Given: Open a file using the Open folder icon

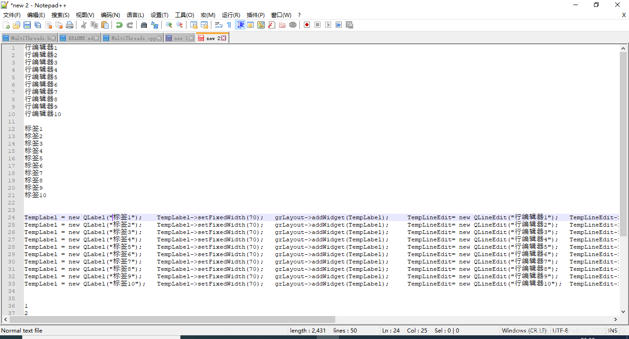Looking at the screenshot, I should coord(17,25).
